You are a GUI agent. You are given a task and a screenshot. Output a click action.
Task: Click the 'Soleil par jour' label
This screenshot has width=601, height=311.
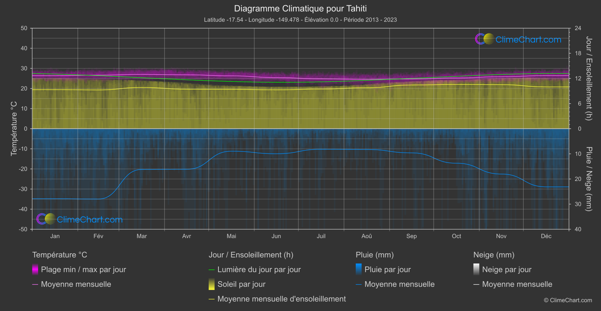coord(241,284)
